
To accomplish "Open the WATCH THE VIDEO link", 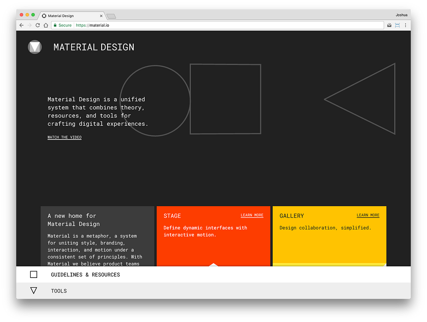I will click(64, 137).
